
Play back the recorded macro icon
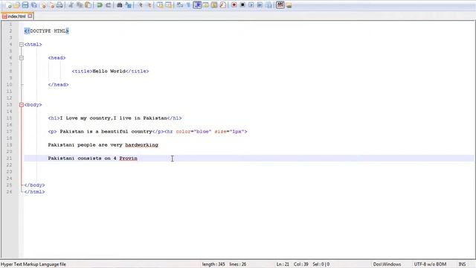coord(251,5)
